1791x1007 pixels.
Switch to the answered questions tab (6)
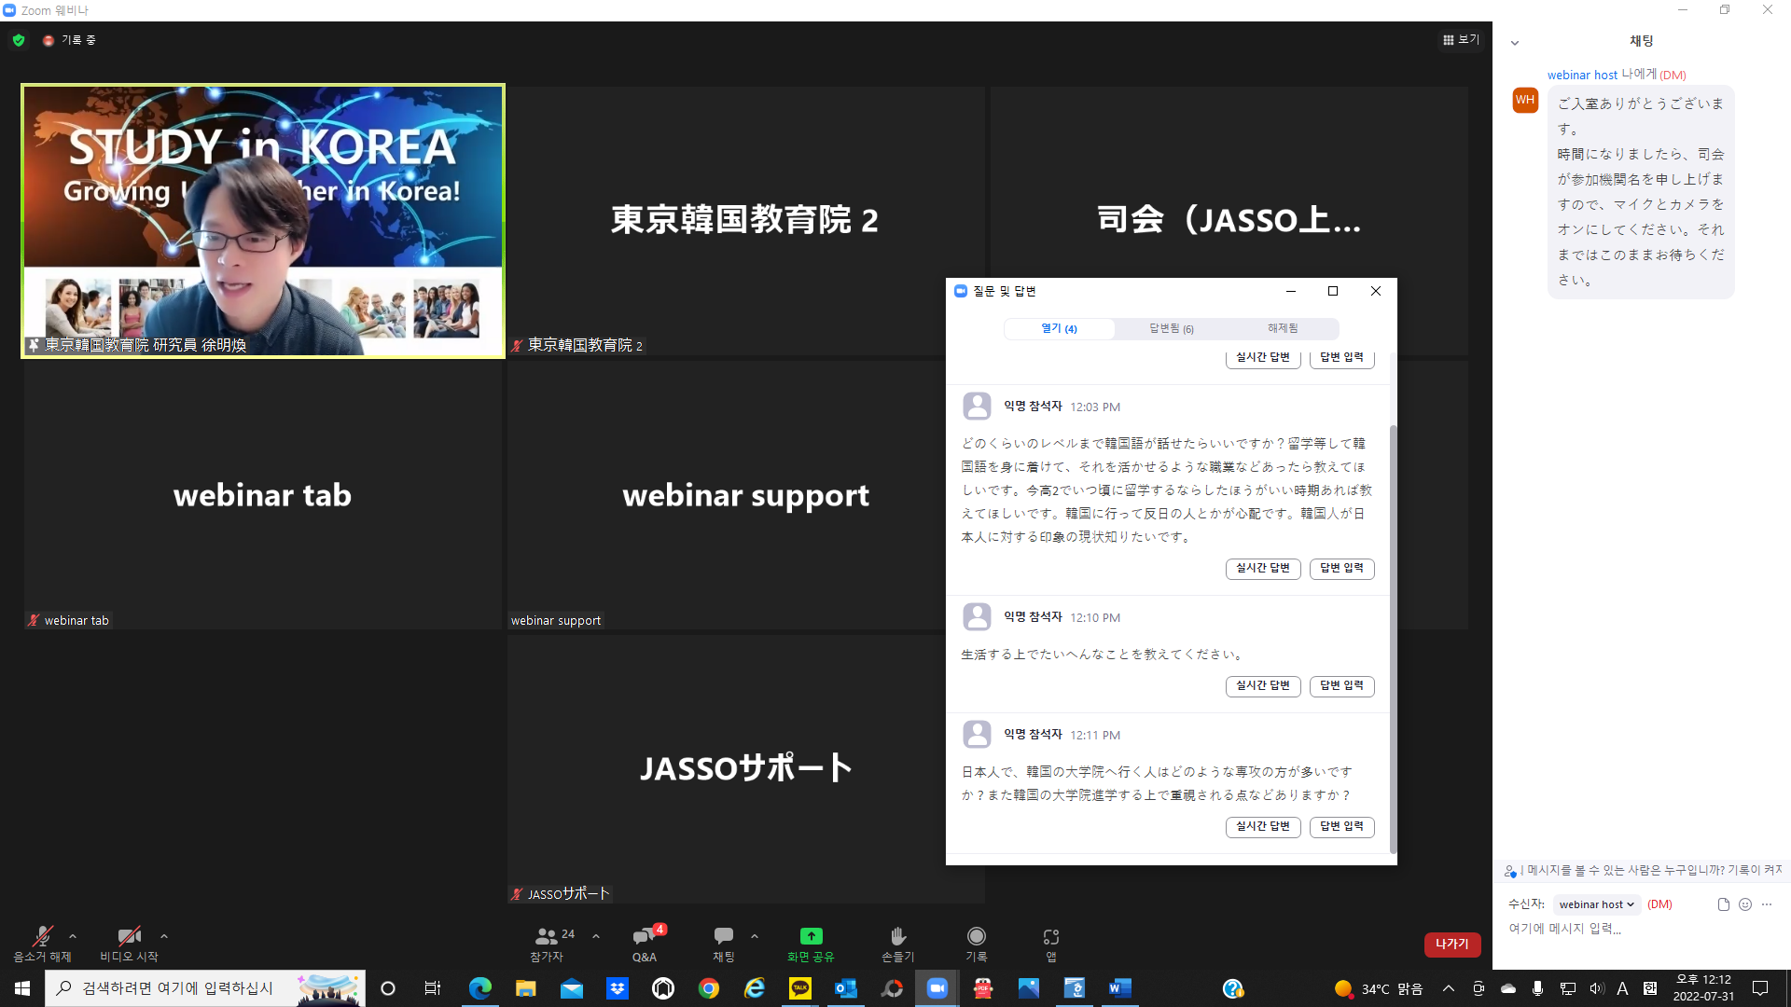(x=1172, y=328)
